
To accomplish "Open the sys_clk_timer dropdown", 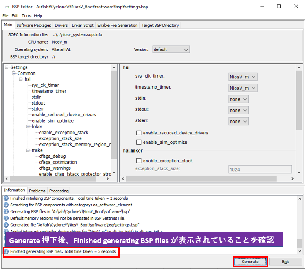I will [x=243, y=77].
